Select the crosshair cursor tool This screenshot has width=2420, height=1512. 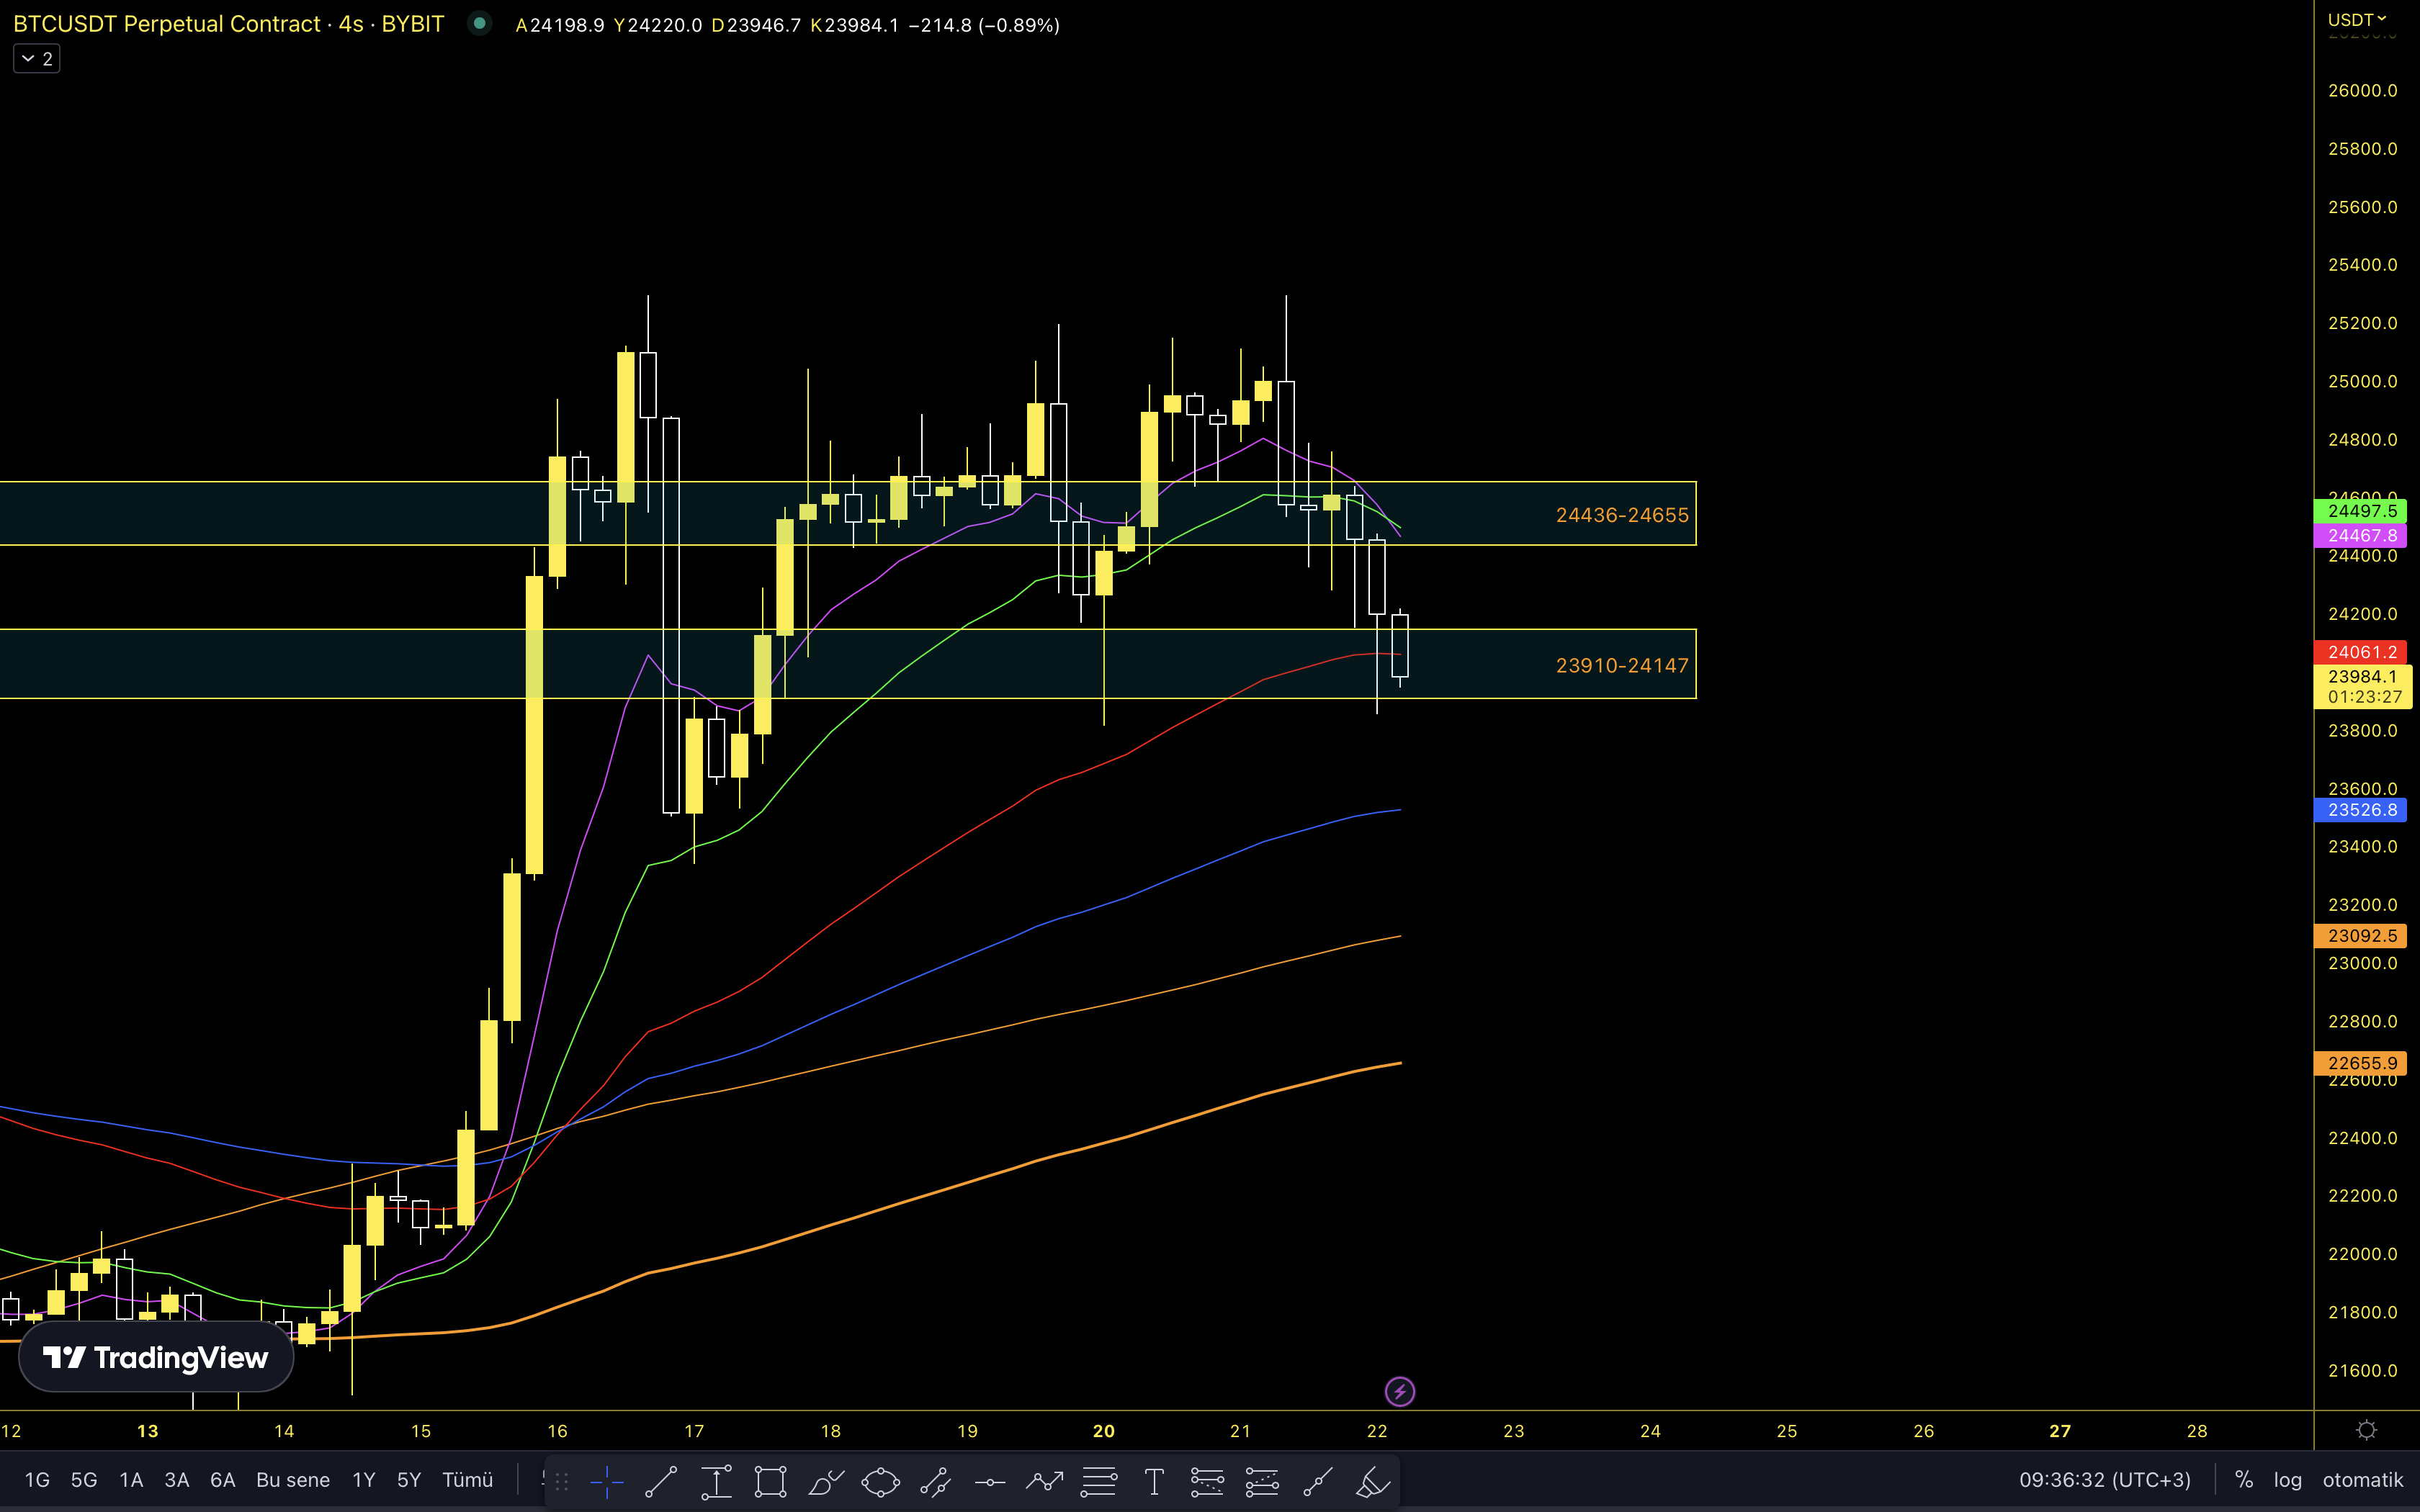607,1481
